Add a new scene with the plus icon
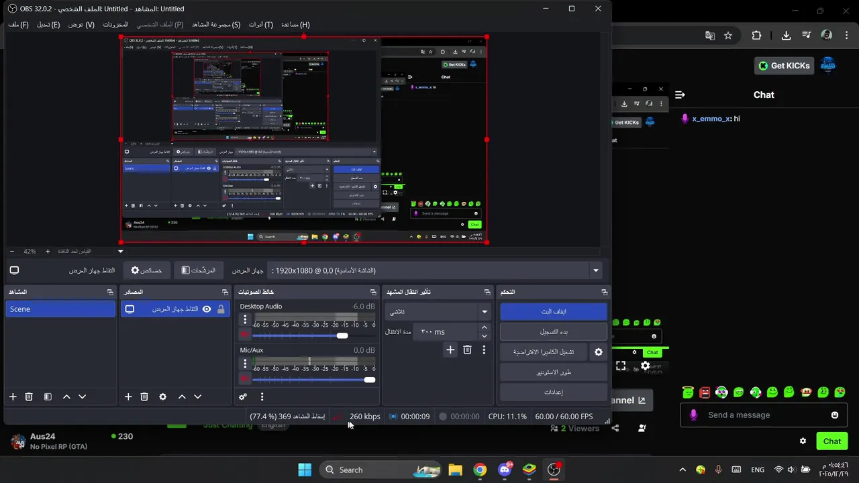859x483 pixels. [x=13, y=396]
